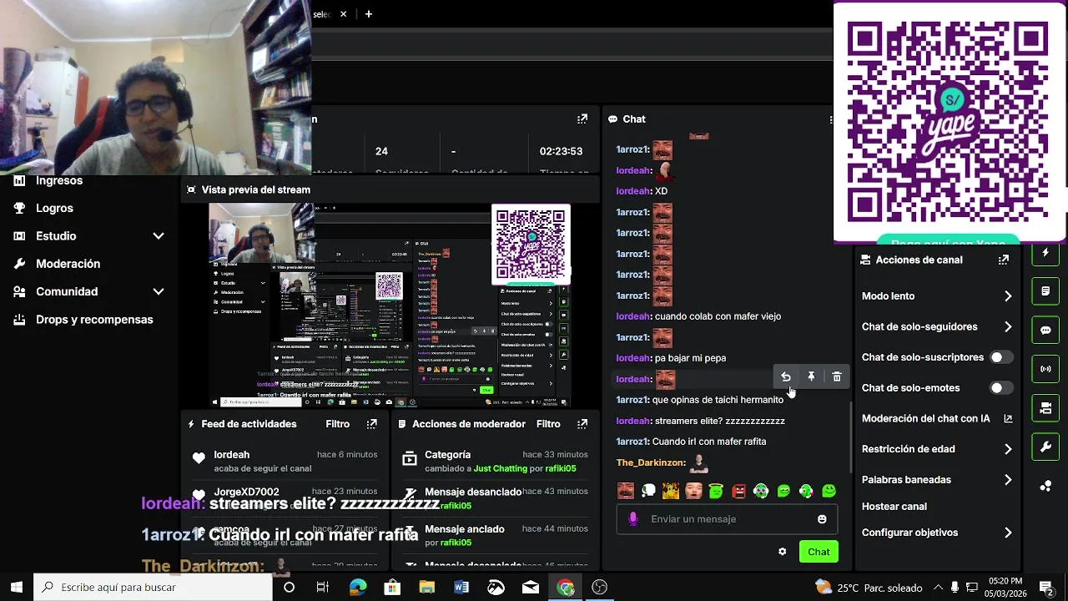Expand Palabras baneadas options
Screen dimensions: 1068x601
point(1008,480)
